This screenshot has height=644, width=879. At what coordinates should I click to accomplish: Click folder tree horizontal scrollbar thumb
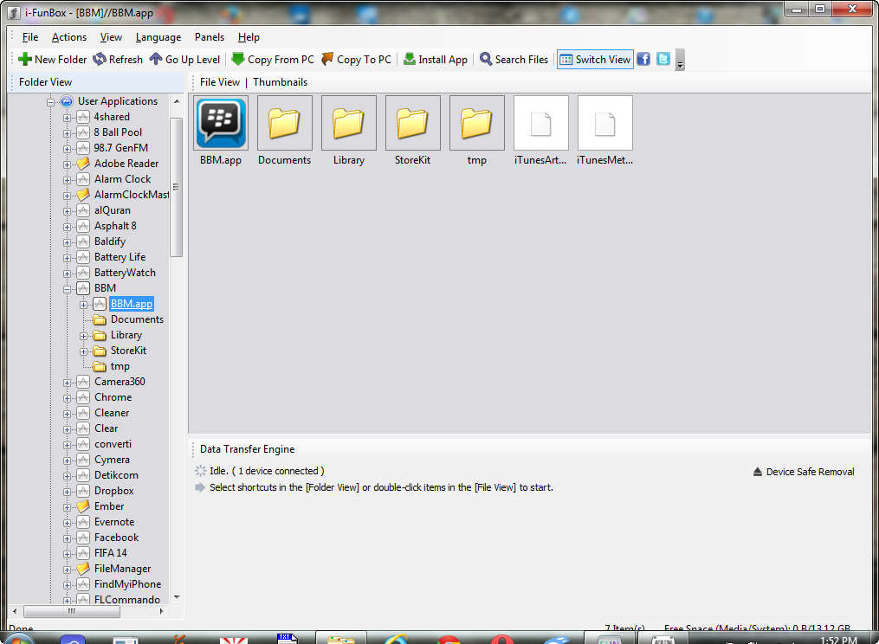pyautogui.click(x=71, y=611)
